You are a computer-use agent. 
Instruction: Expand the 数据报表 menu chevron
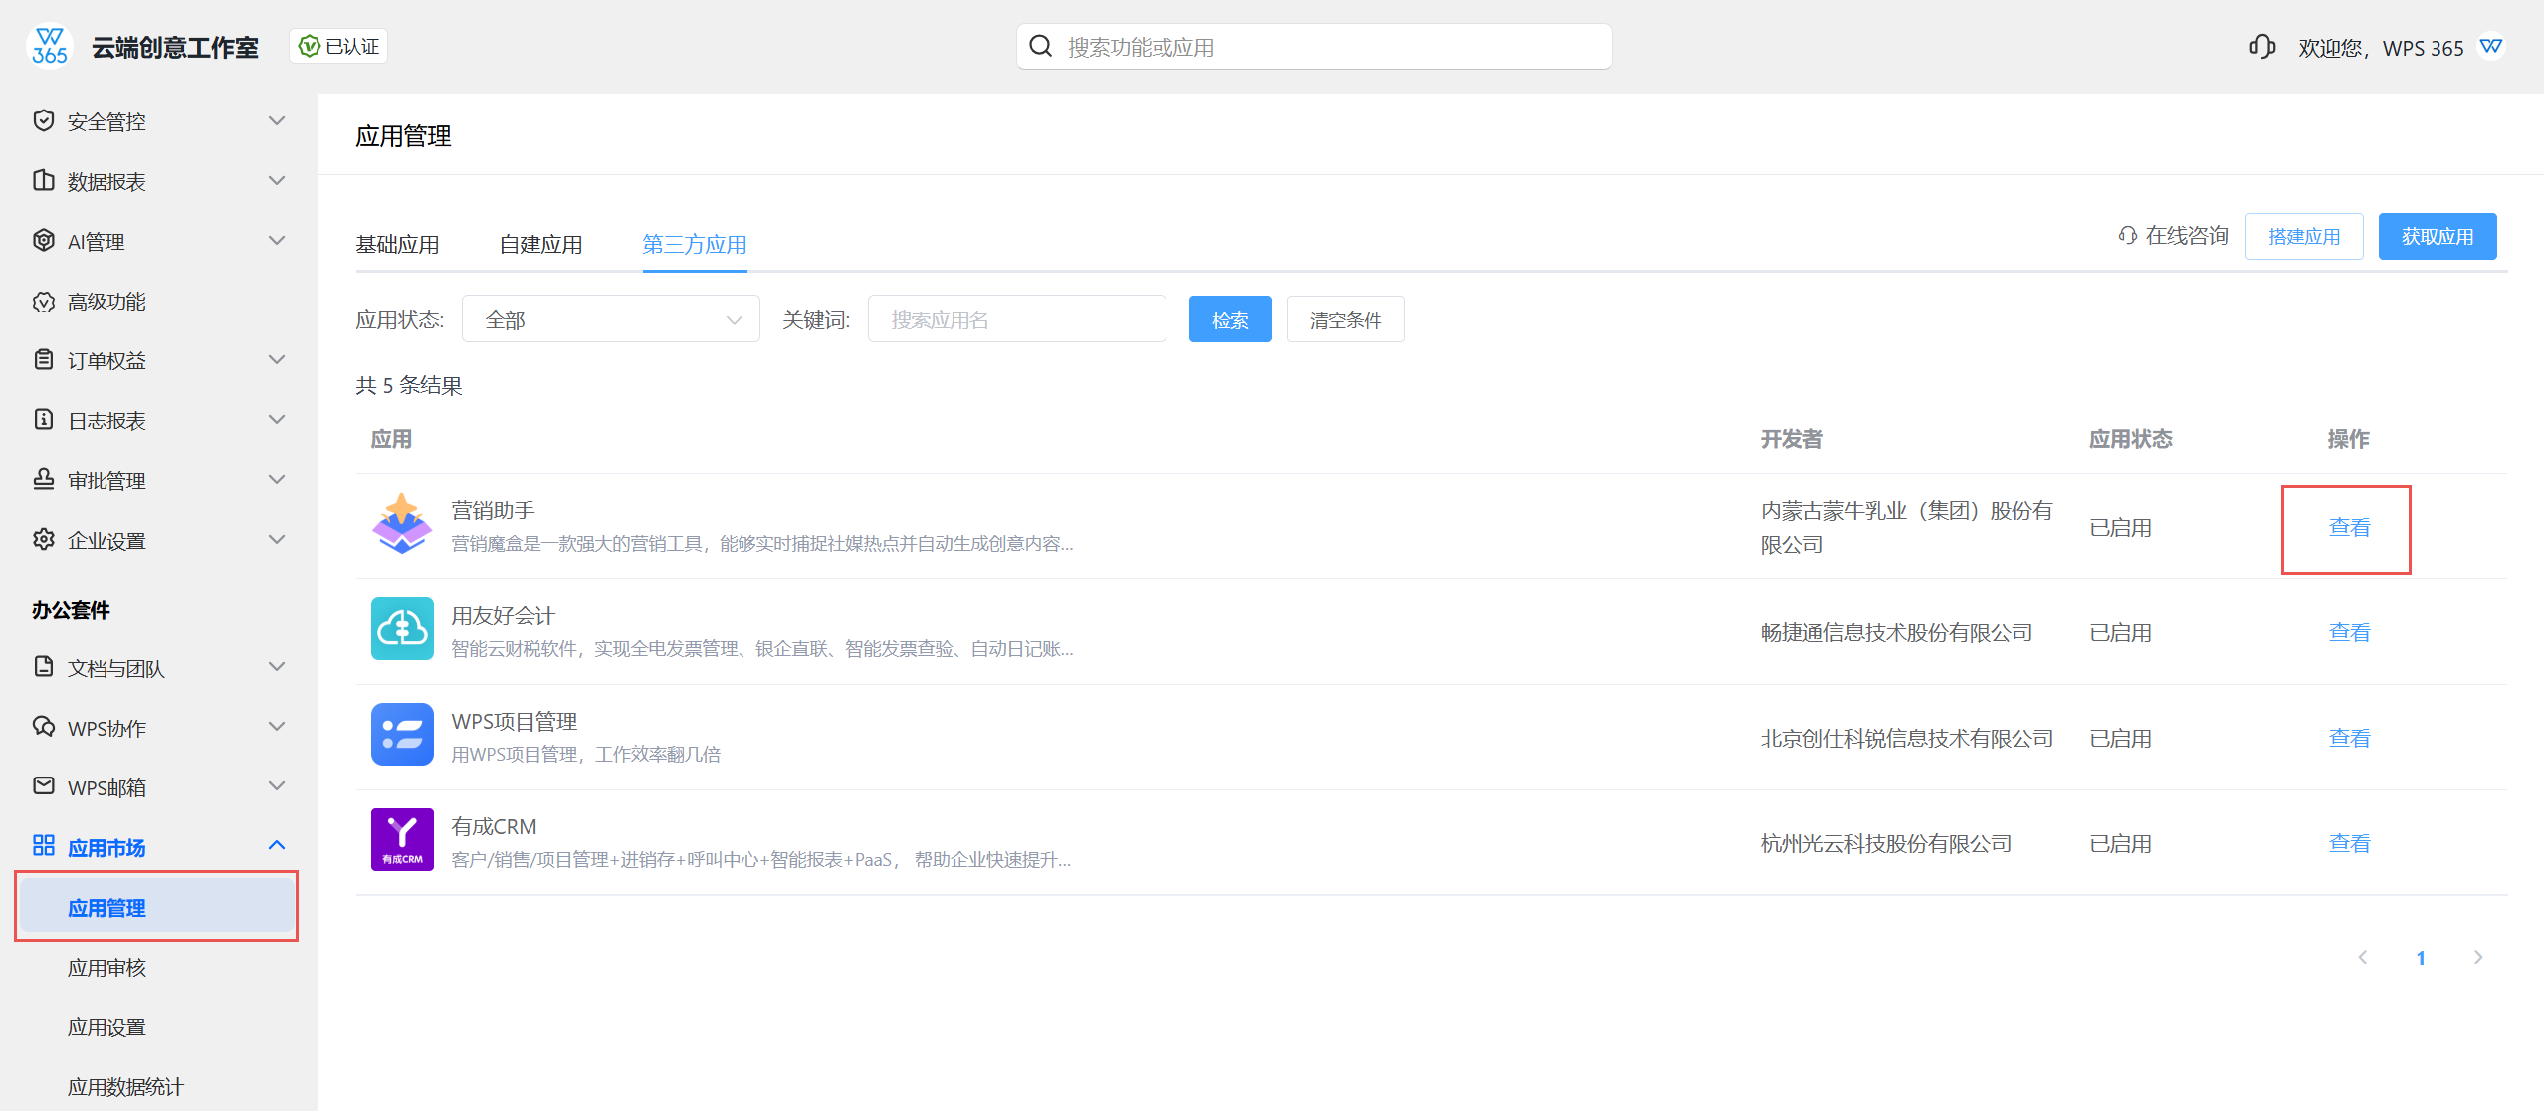277,181
